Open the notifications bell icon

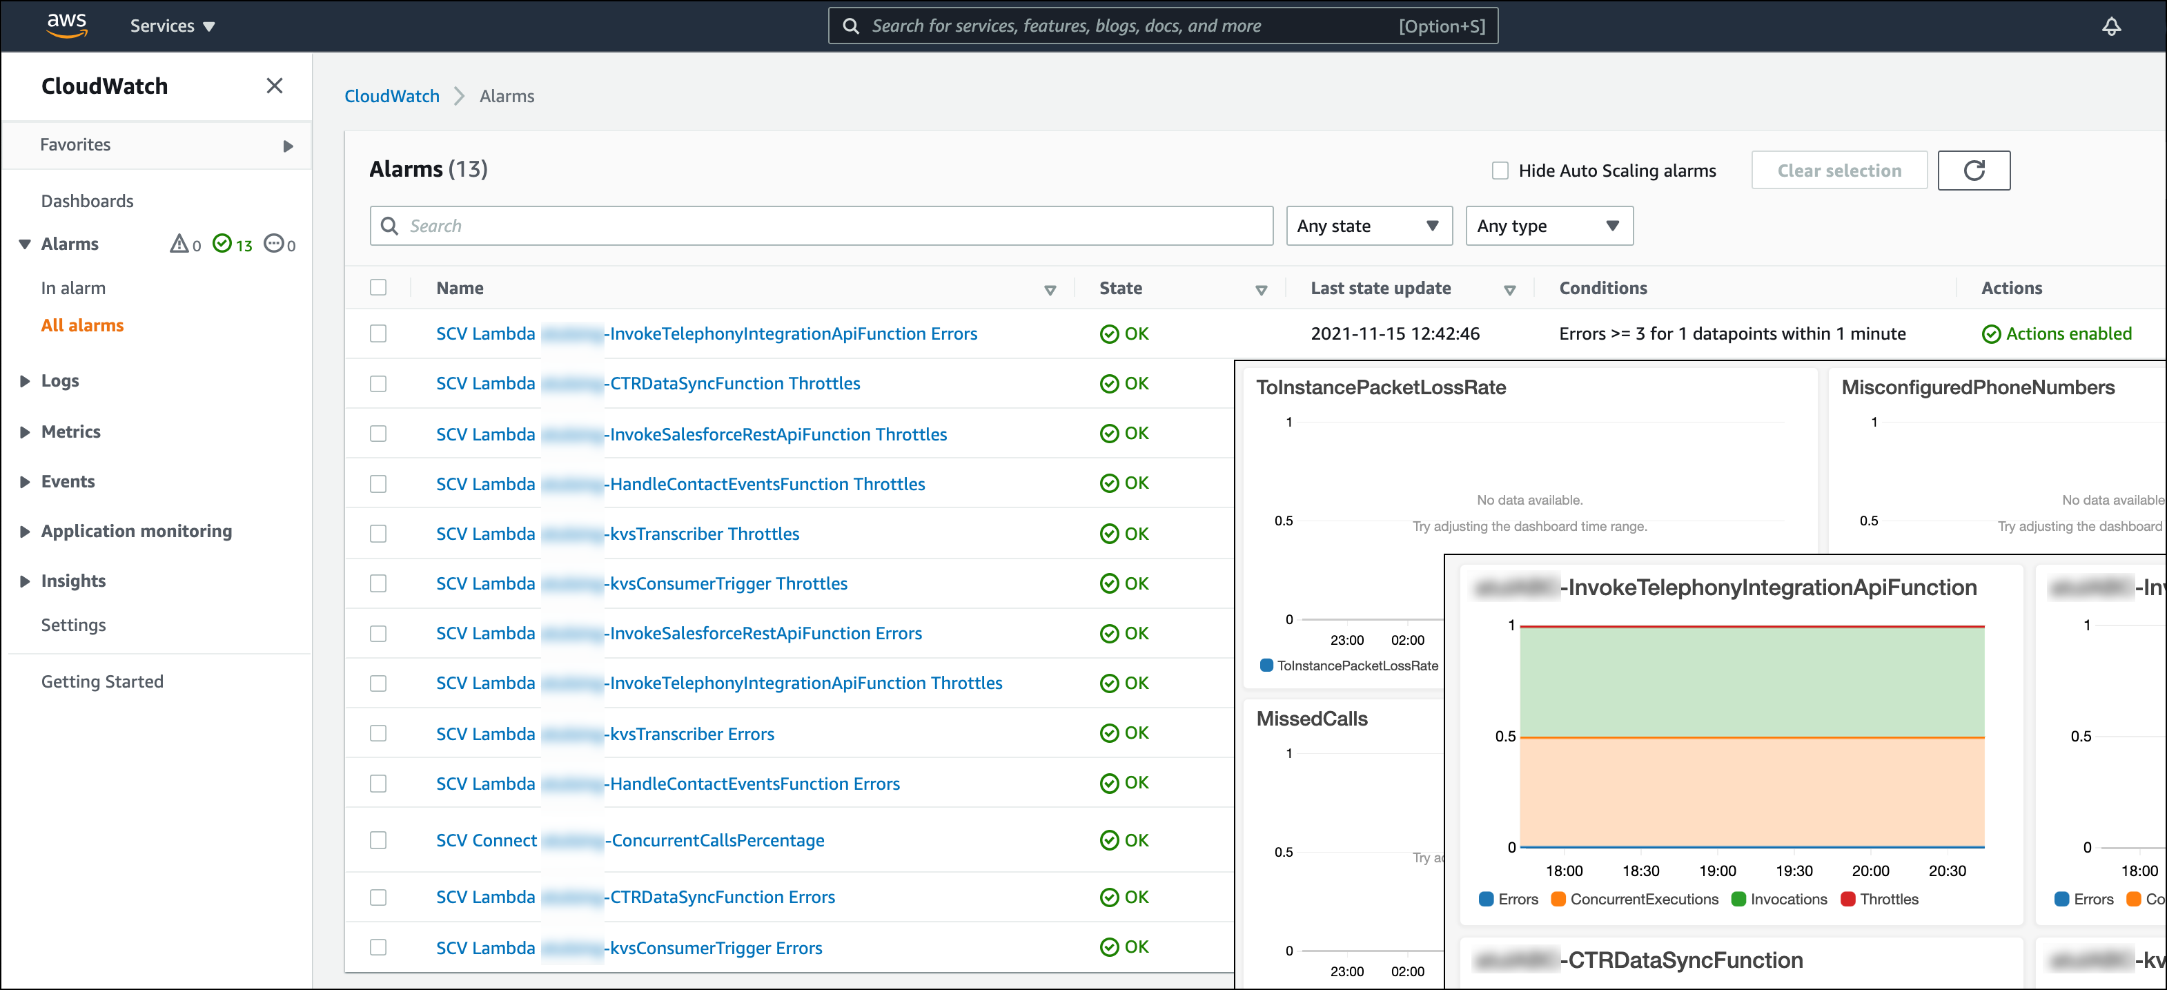point(2110,26)
